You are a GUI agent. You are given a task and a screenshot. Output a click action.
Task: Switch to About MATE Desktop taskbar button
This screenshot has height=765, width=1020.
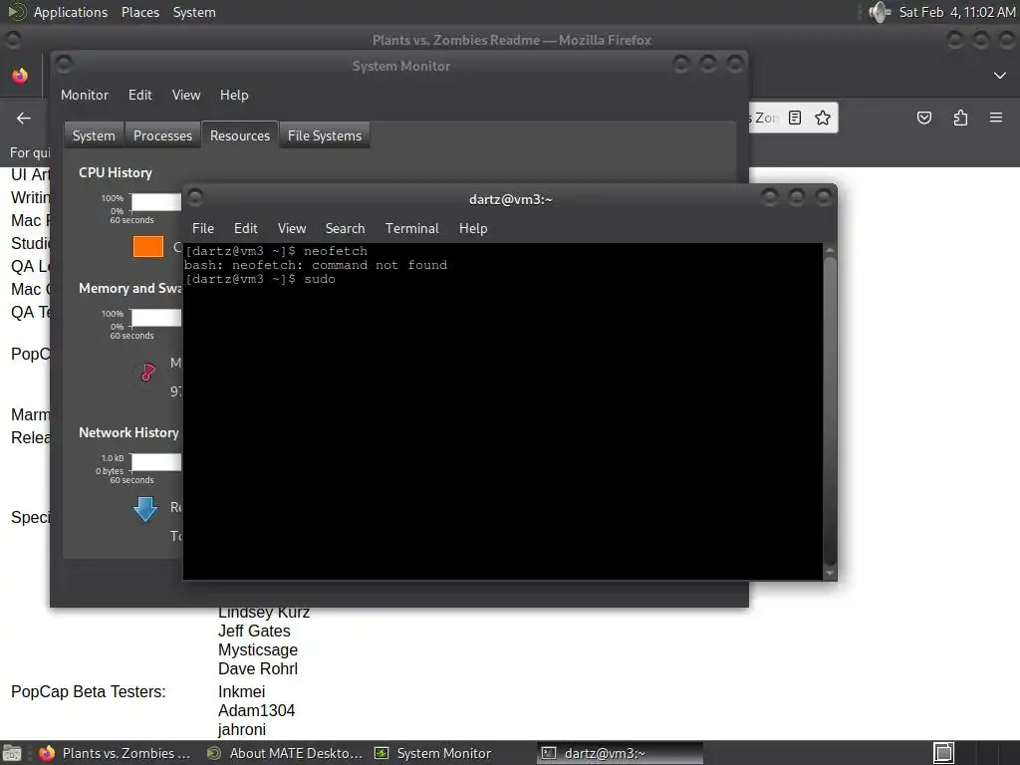click(x=284, y=753)
